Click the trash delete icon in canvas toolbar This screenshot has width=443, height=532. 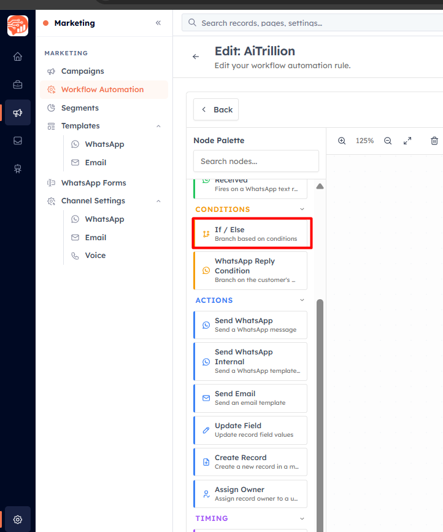coord(434,141)
